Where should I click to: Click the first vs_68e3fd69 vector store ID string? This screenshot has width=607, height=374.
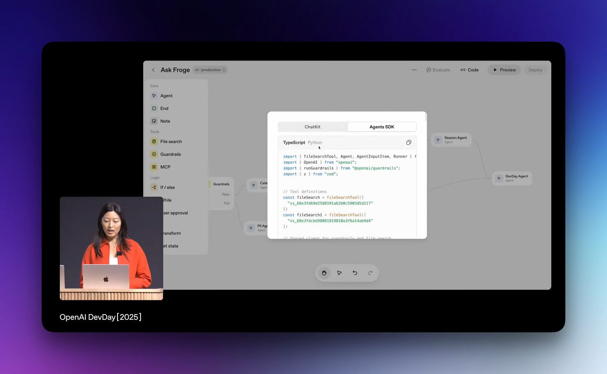[330, 203]
